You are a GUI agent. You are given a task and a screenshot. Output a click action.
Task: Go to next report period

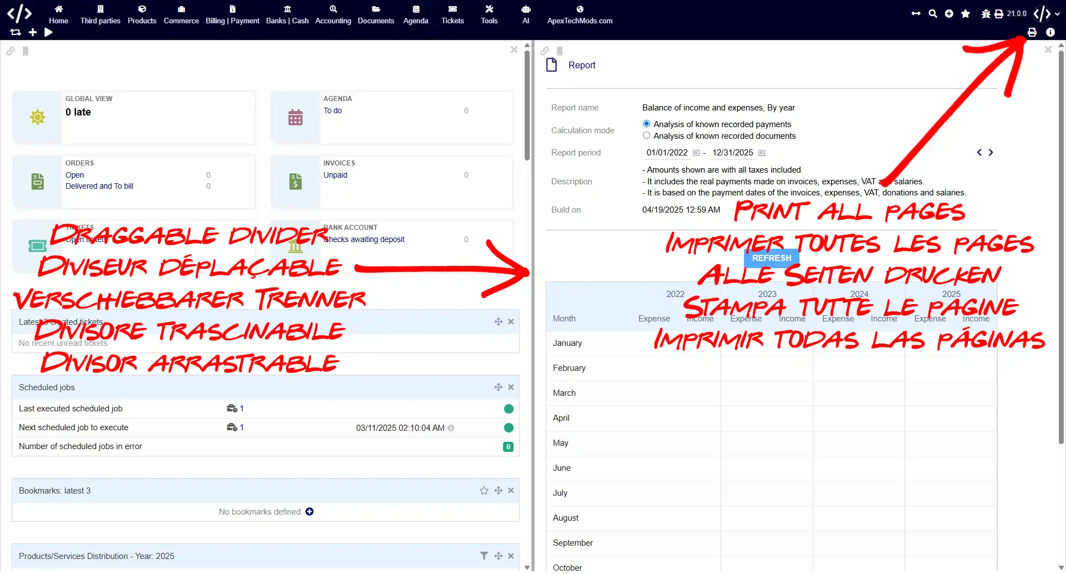point(990,152)
